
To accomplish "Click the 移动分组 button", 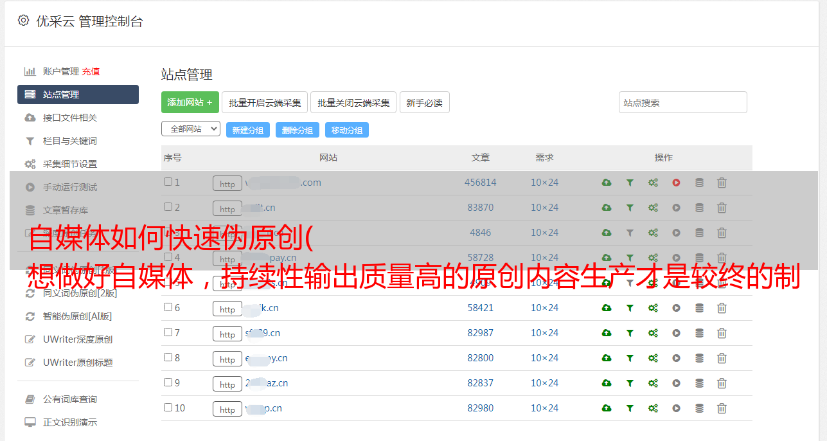I will pyautogui.click(x=347, y=130).
